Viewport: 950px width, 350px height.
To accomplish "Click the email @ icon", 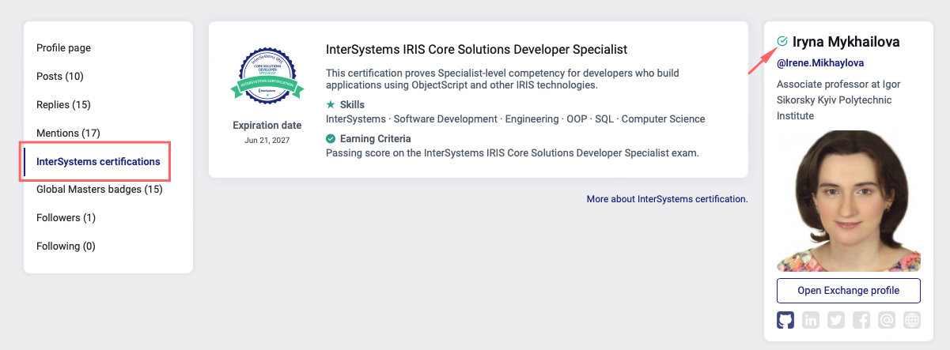I will [887, 320].
